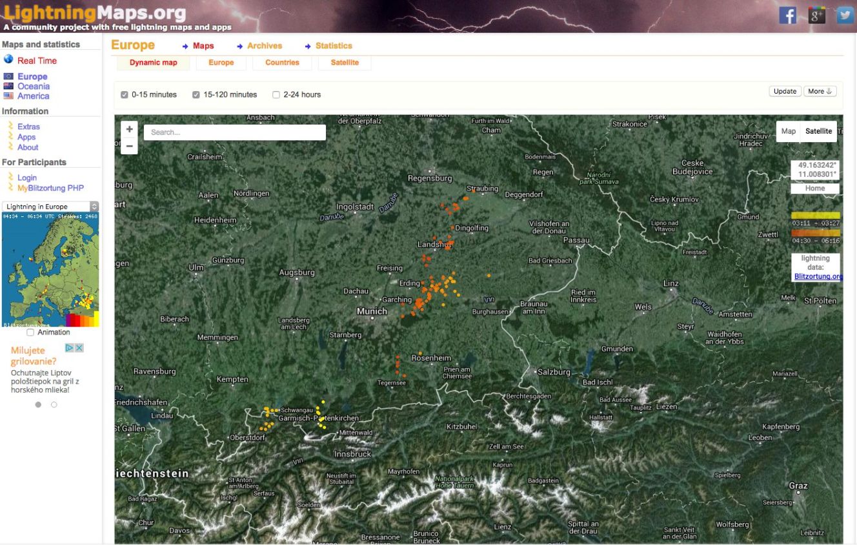
Task: Click the map search input field
Action: (235, 132)
